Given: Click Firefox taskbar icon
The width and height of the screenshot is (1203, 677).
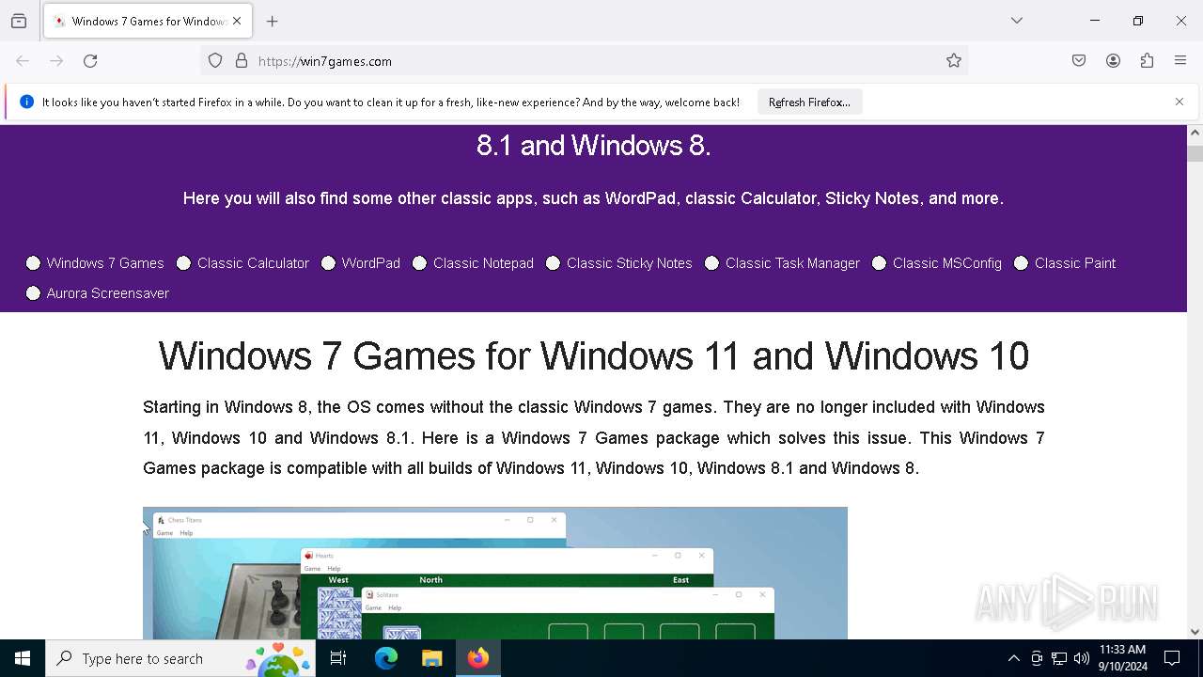Looking at the screenshot, I should tap(478, 658).
